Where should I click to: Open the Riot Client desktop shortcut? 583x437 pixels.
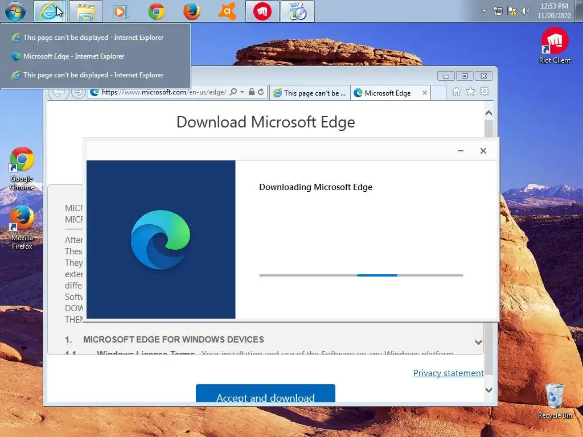point(555,46)
